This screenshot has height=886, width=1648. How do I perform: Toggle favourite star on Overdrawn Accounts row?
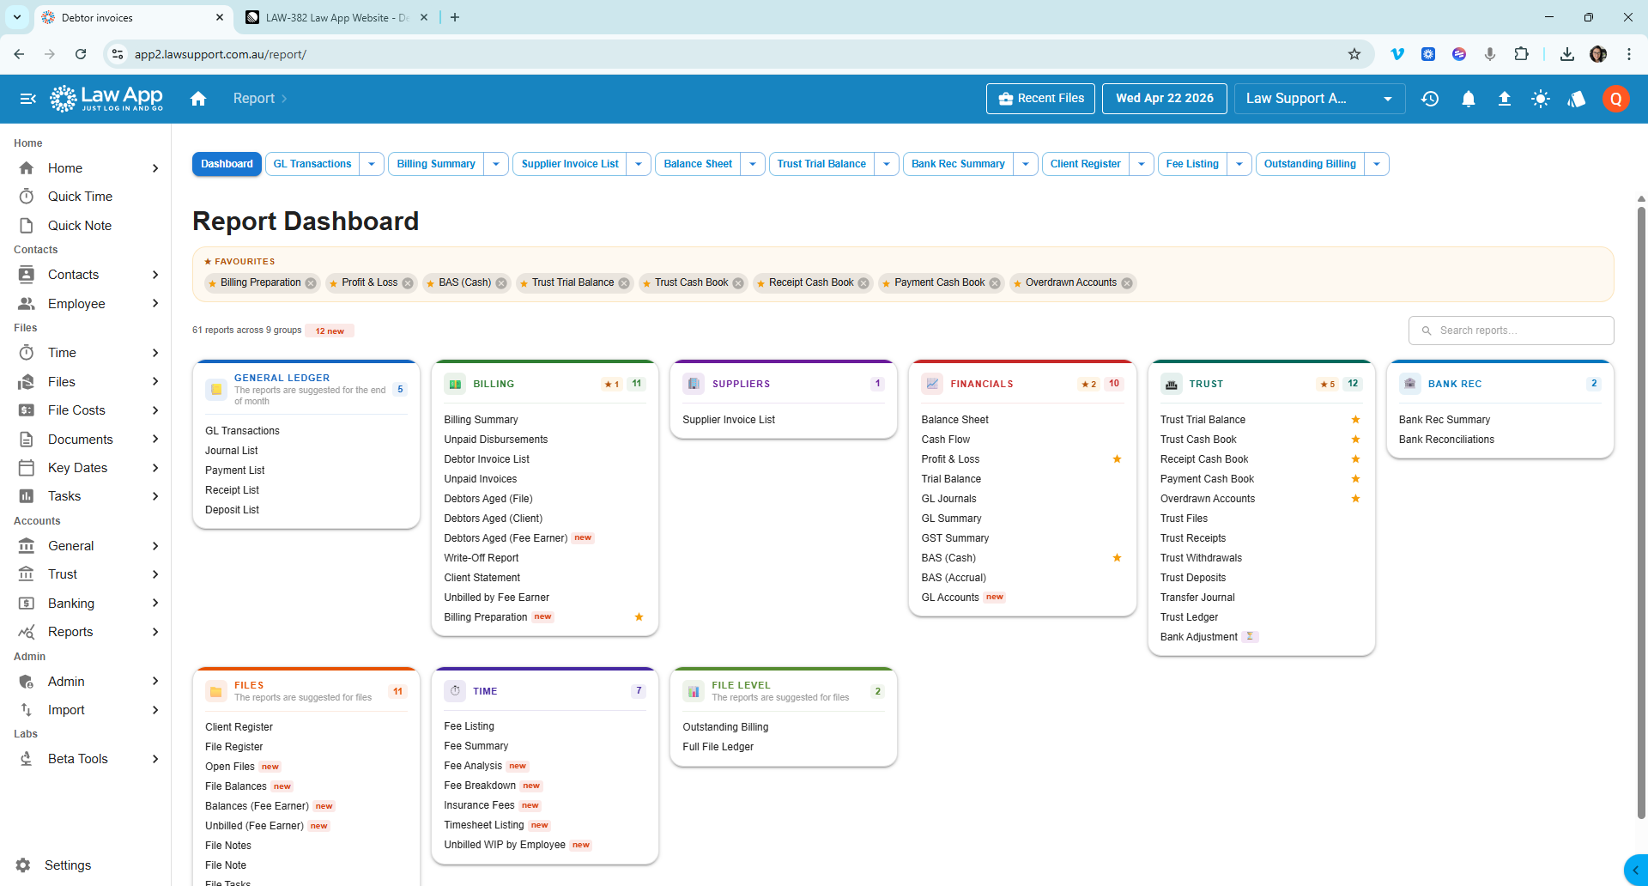[1355, 499]
